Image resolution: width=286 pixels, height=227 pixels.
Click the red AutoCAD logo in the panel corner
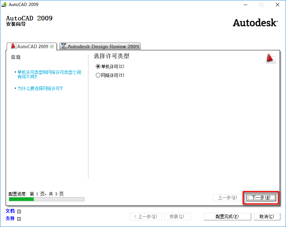click(x=271, y=59)
